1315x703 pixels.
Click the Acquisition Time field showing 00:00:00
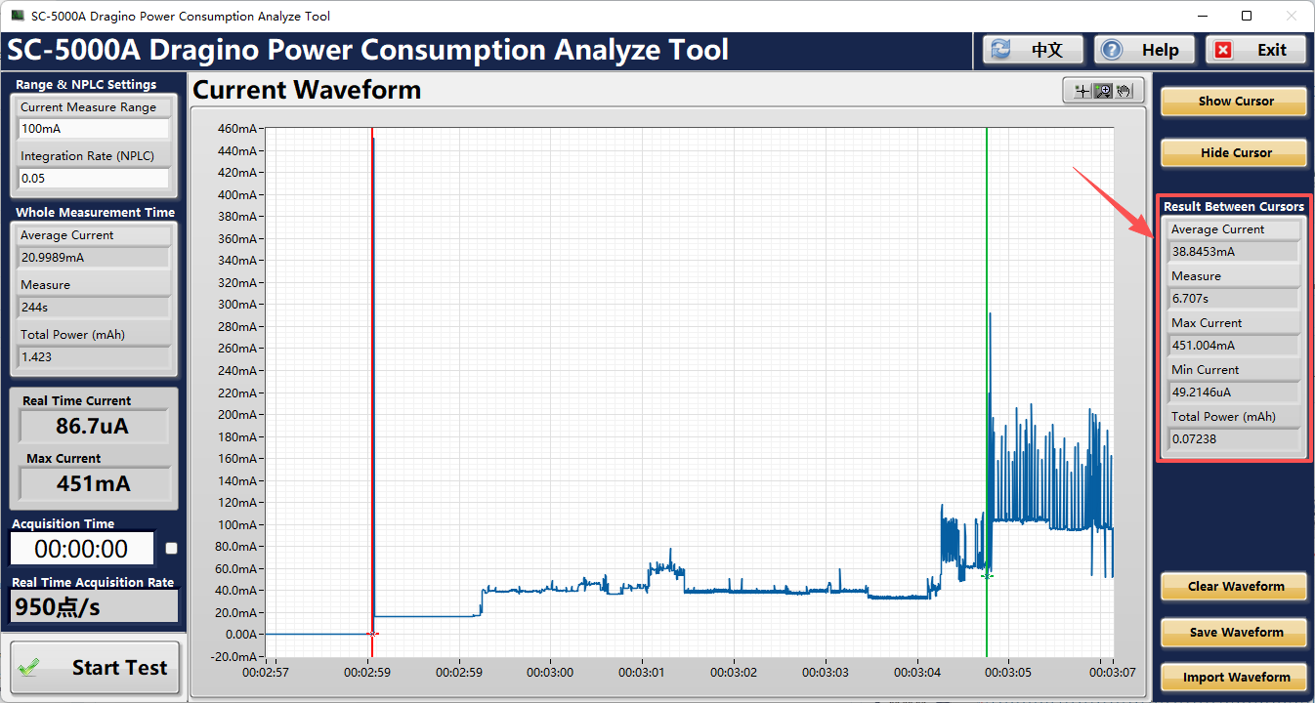click(x=82, y=549)
